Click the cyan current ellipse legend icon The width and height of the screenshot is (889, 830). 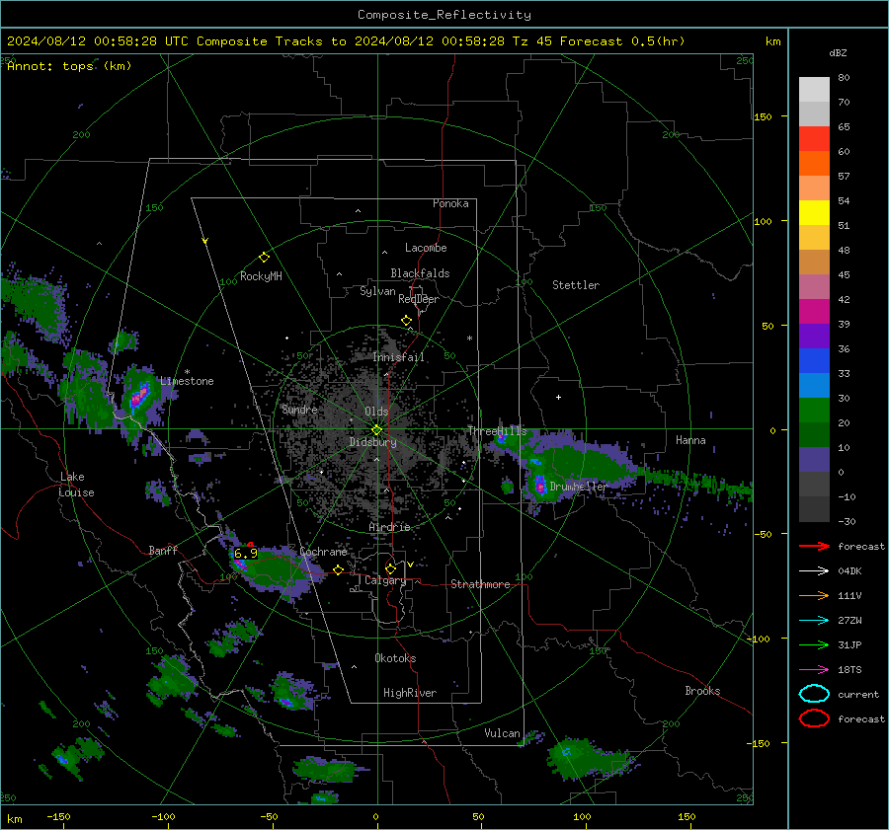coord(814,694)
